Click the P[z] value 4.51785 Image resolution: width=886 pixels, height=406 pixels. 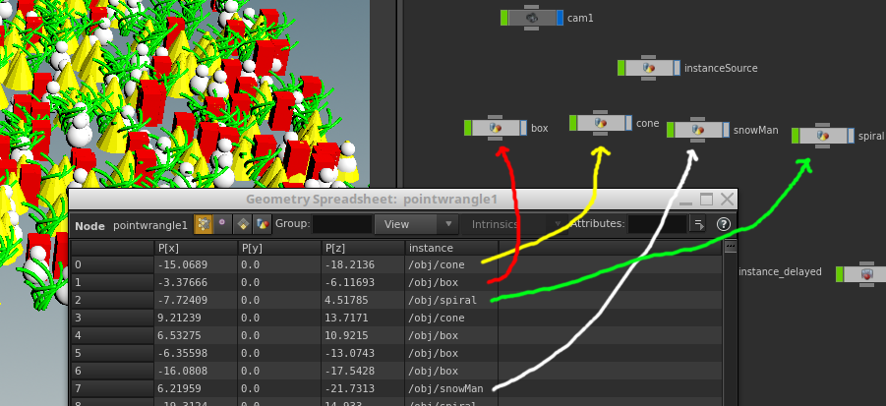tap(346, 300)
